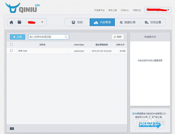
Task: Click the cross tools icon on 数据处理
Action: tap(121, 22)
